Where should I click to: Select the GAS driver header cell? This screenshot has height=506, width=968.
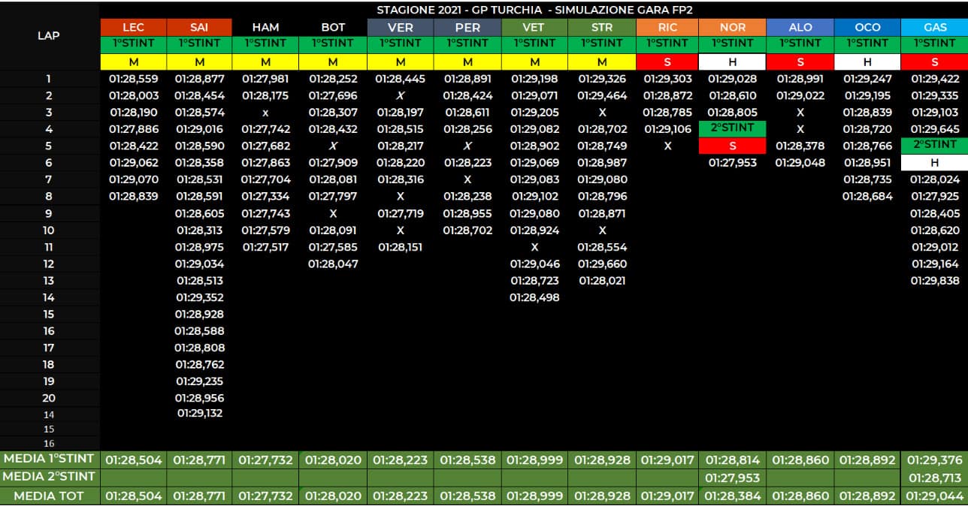934,28
